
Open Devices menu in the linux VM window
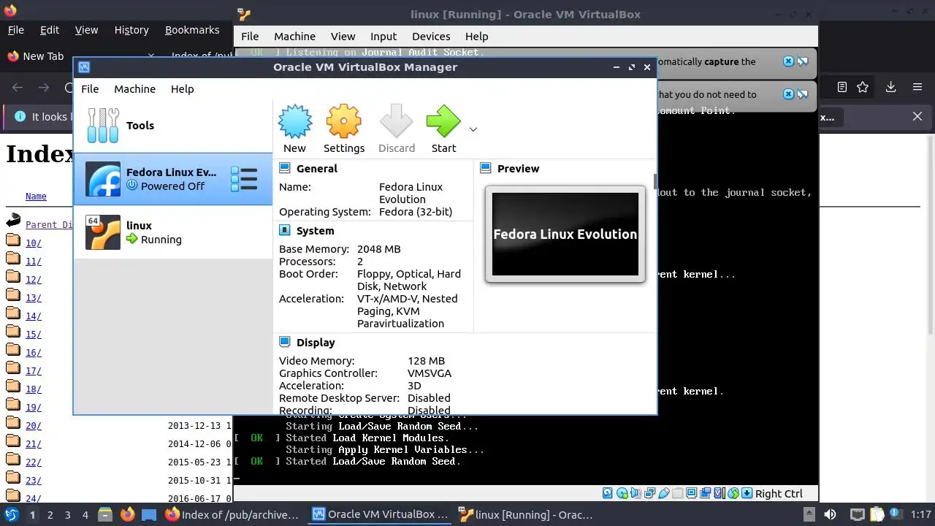[x=431, y=36]
